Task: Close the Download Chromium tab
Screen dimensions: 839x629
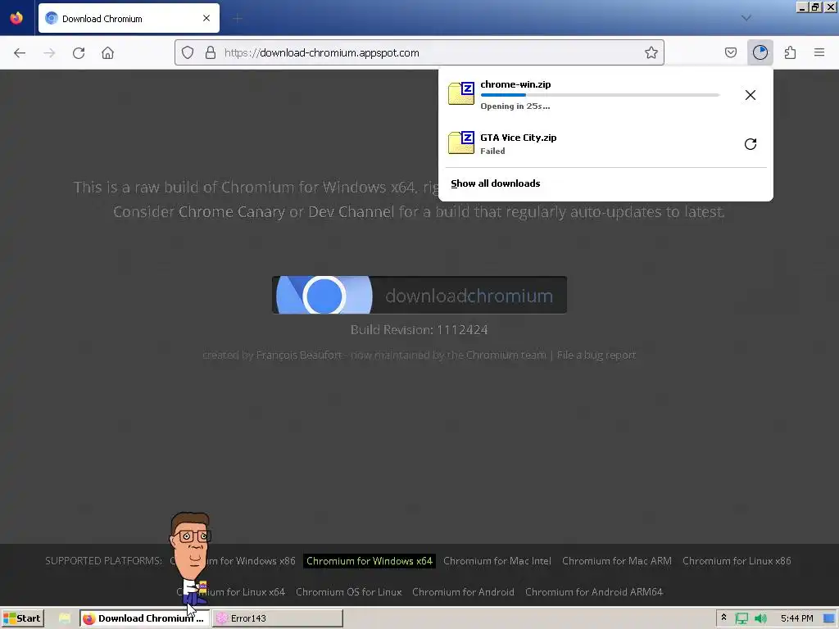Action: (x=206, y=18)
